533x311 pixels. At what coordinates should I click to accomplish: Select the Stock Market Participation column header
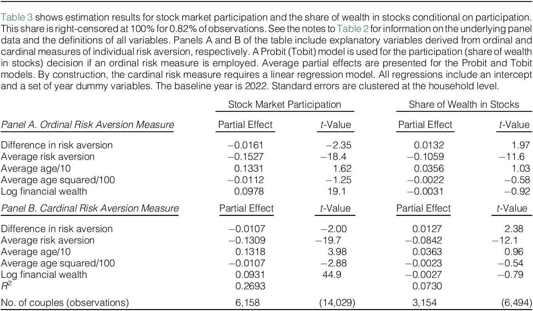284,105
